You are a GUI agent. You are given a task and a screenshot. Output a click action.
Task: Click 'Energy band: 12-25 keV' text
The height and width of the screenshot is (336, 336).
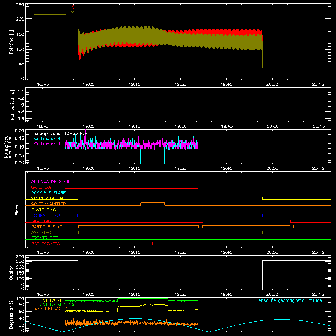pyautogui.click(x=61, y=134)
